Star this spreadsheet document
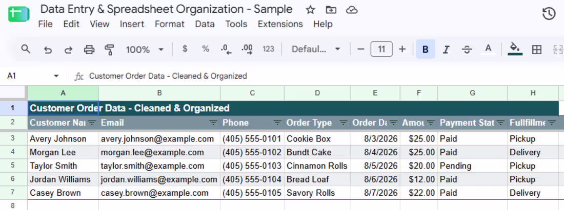This screenshot has width=564, height=210. tap(310, 10)
